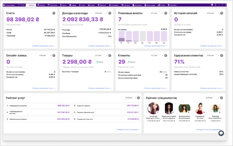Open the notifications bell icon
This screenshot has height=146, width=233.
tap(212, 5)
